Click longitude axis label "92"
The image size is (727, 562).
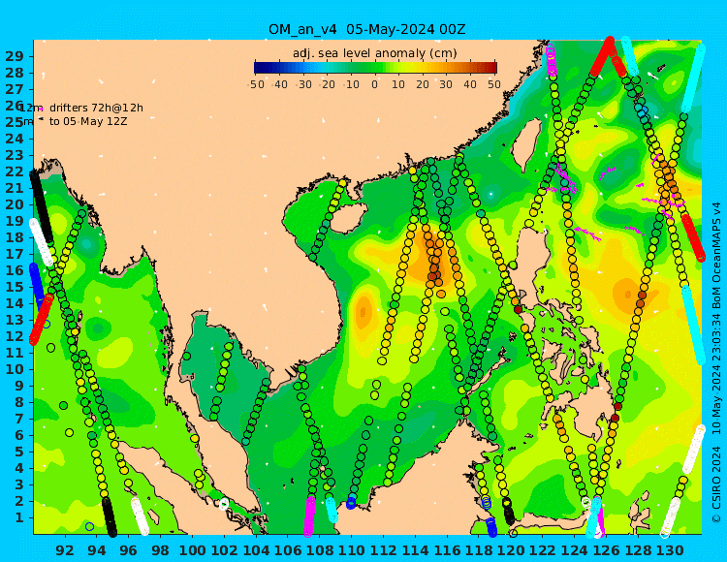point(65,550)
